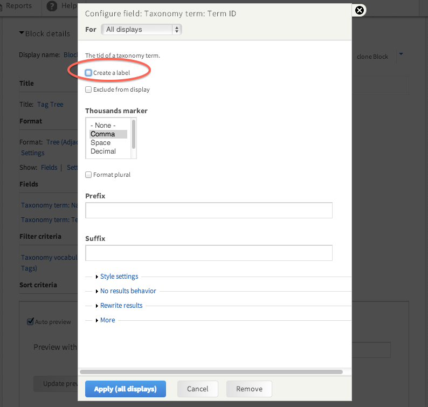This screenshot has width=428, height=407.
Task: Focus the Suffix text field
Action: click(x=209, y=253)
